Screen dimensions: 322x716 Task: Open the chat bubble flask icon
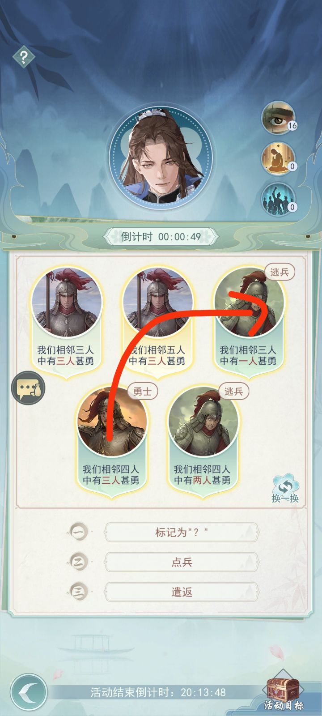[x=28, y=388]
